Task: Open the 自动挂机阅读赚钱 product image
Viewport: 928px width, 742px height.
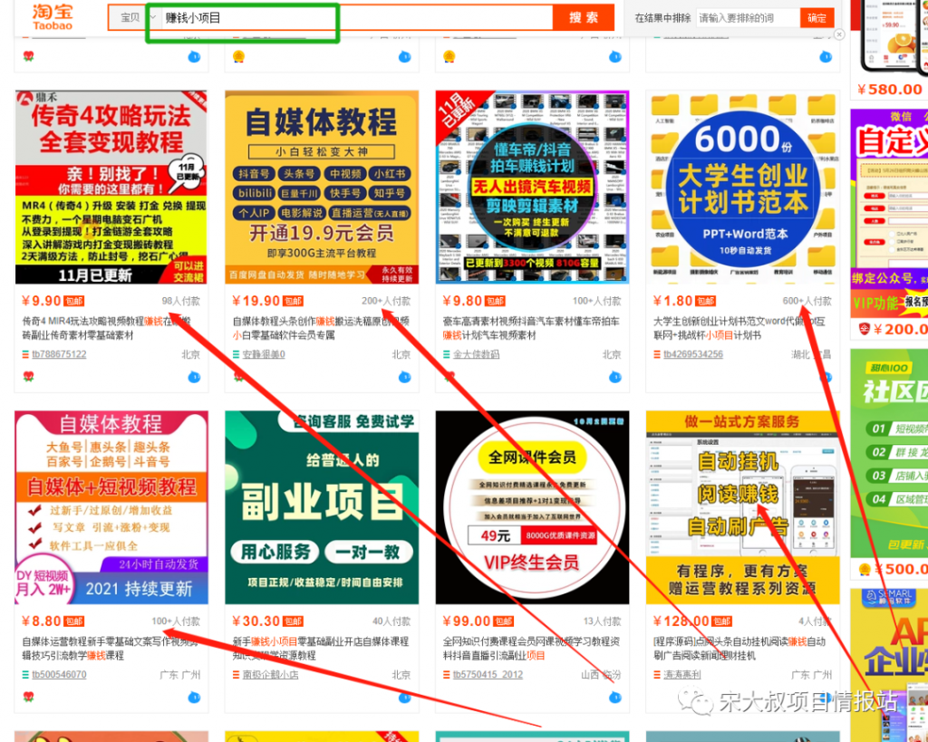Action: point(743,507)
